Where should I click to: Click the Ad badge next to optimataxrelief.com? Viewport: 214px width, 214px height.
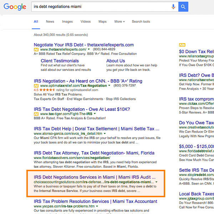(36, 86)
